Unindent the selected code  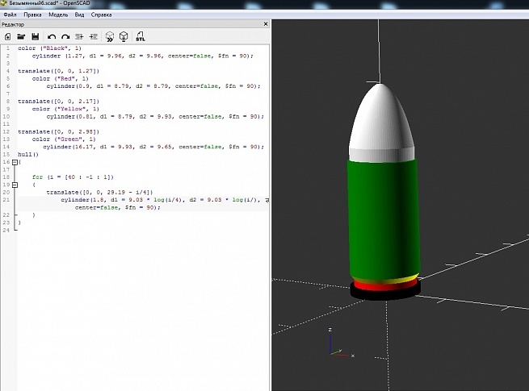[79, 36]
